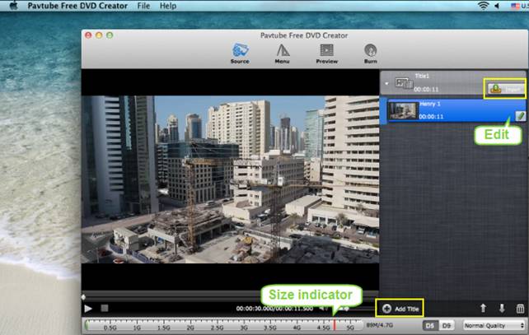Delete the selected item with trash icon
Image resolution: width=529 pixels, height=335 pixels.
click(x=520, y=309)
